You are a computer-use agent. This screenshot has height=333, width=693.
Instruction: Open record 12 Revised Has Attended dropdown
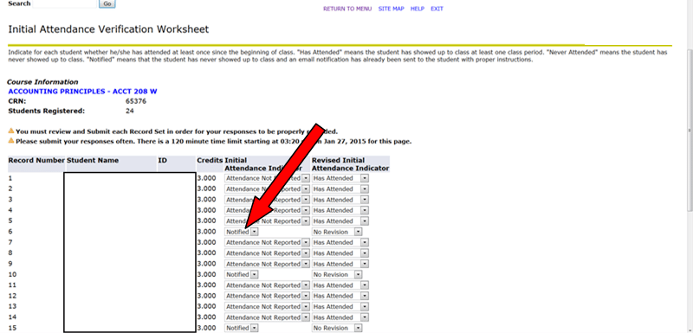pos(340,296)
